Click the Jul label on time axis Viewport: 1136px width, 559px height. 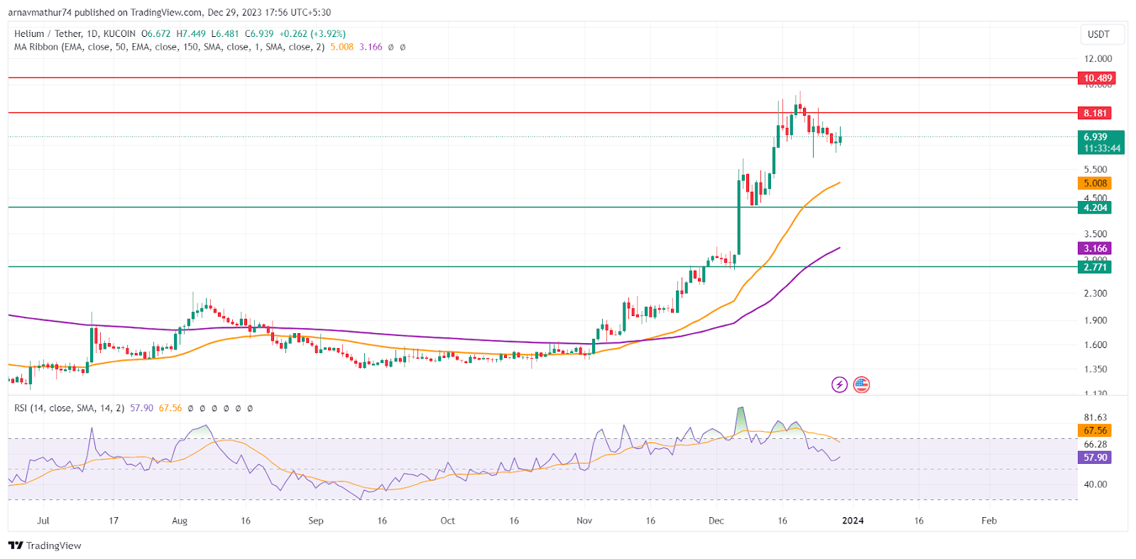(43, 521)
